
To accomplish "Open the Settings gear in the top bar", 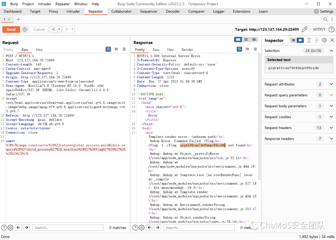I will pyautogui.click(x=324, y=11).
